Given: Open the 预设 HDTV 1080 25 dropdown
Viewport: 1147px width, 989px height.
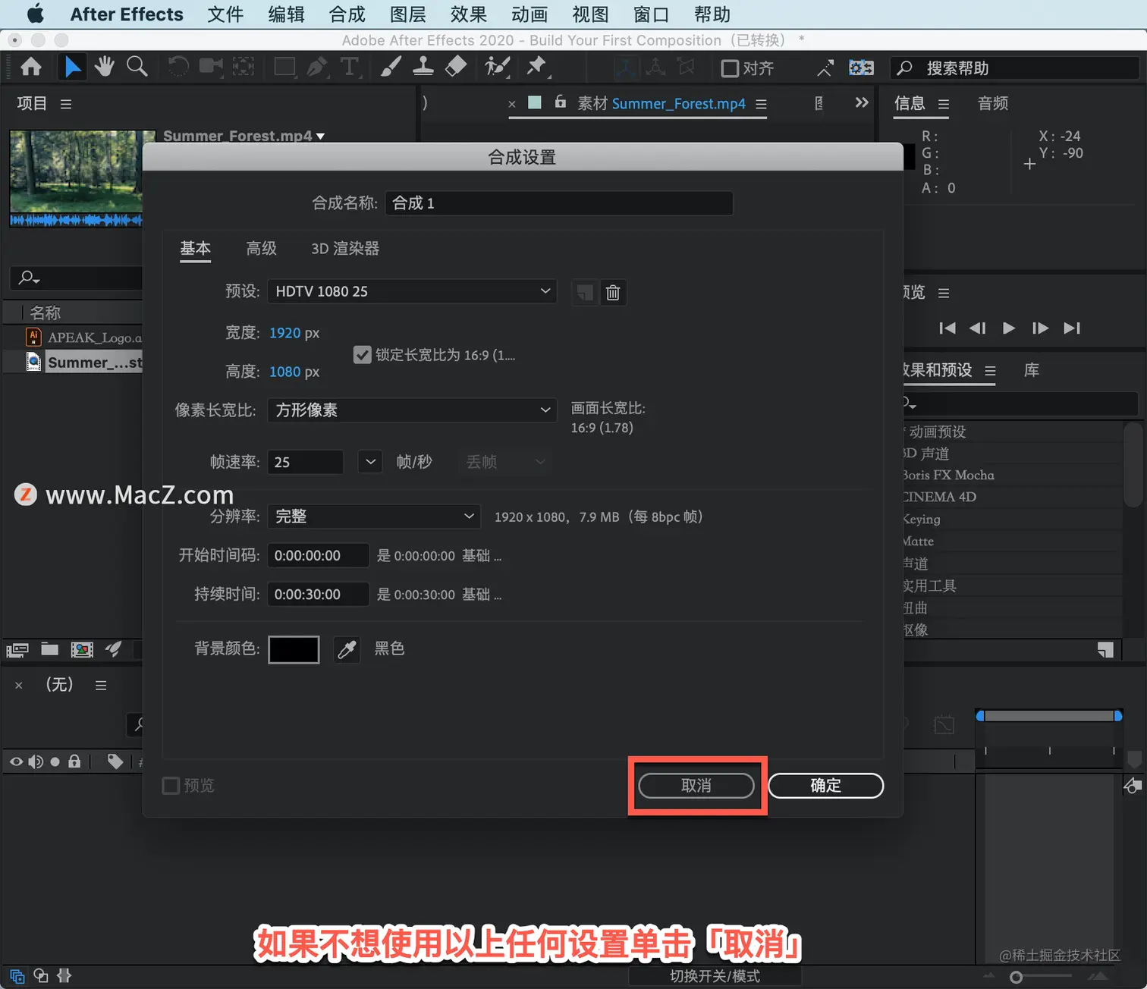Looking at the screenshot, I should (x=412, y=291).
